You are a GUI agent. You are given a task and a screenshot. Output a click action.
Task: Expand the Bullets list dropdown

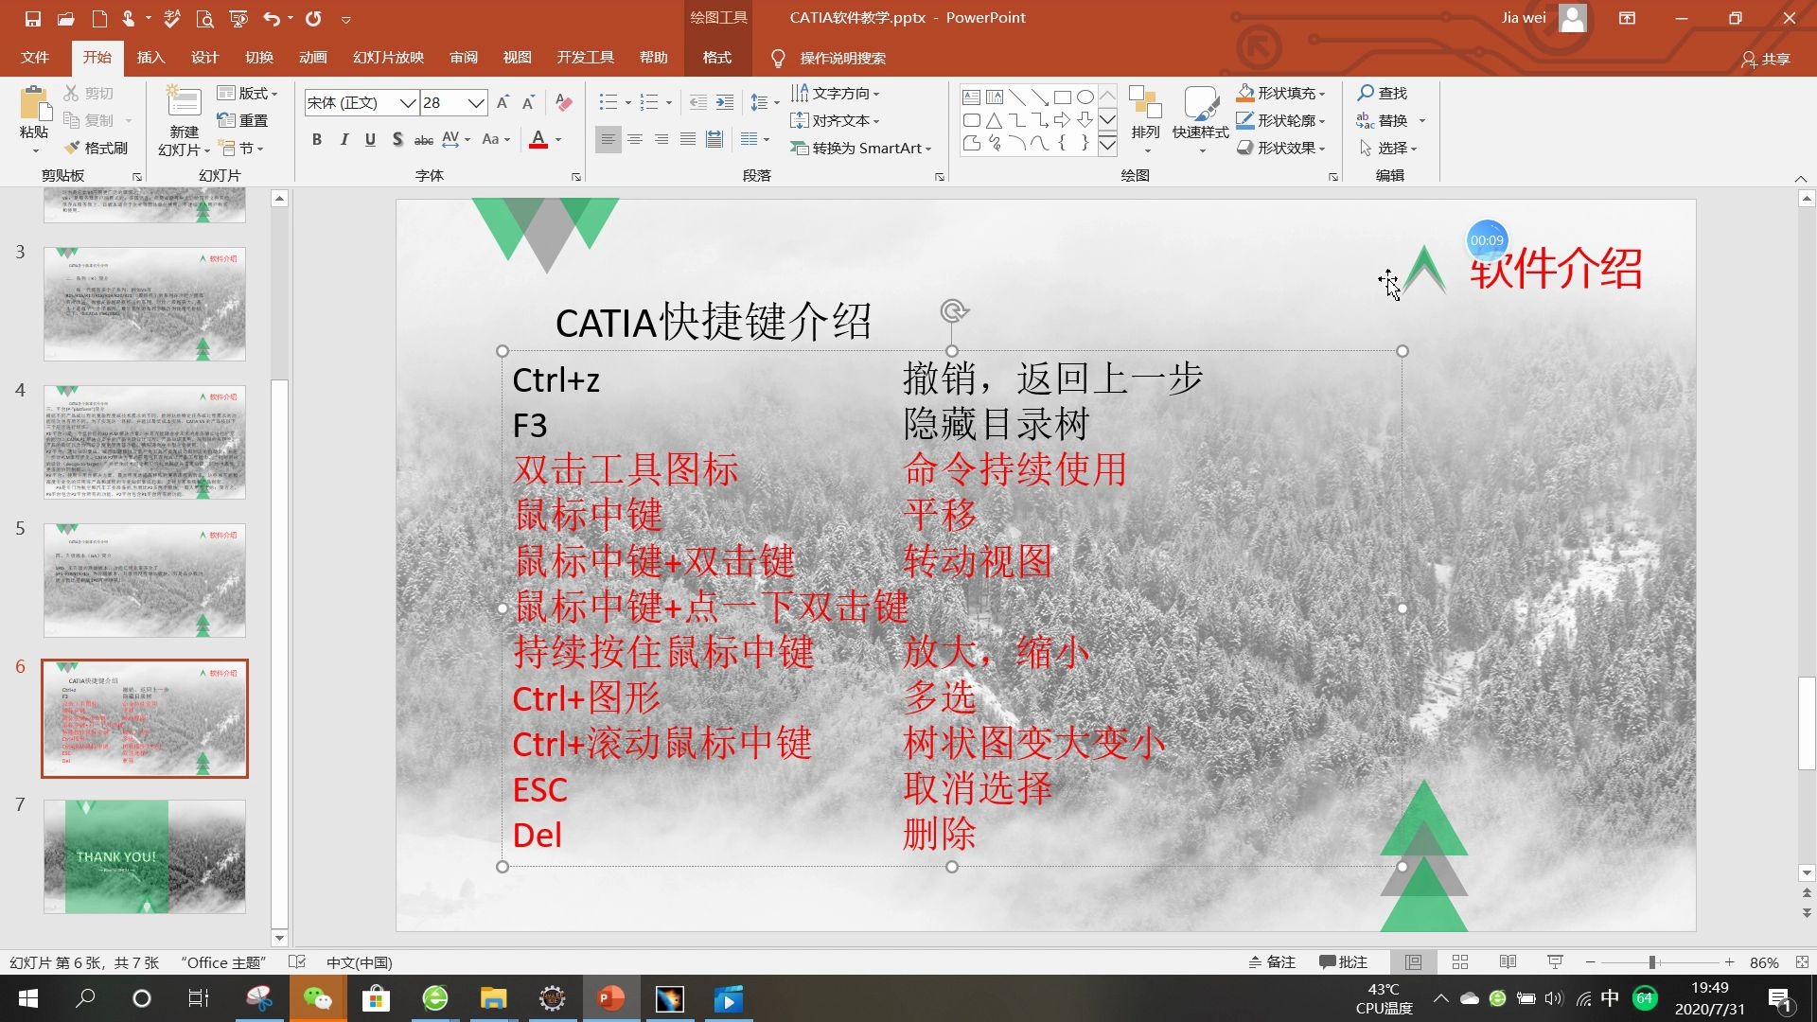[x=626, y=102]
